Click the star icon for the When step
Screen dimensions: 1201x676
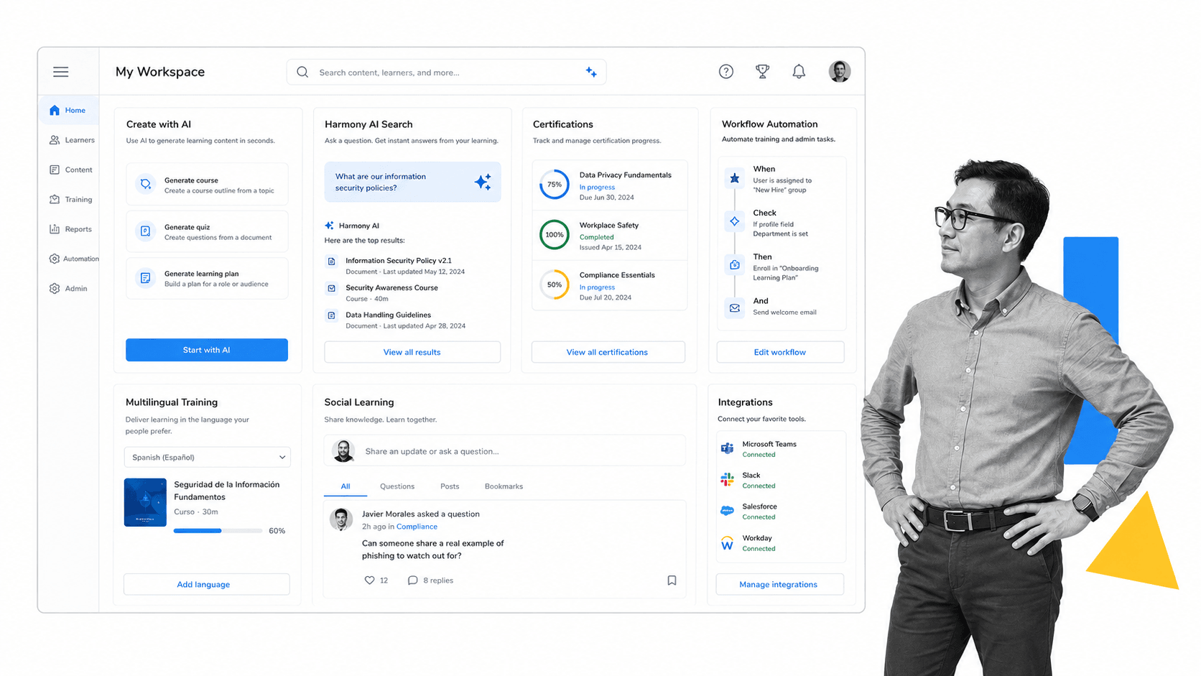coord(735,178)
